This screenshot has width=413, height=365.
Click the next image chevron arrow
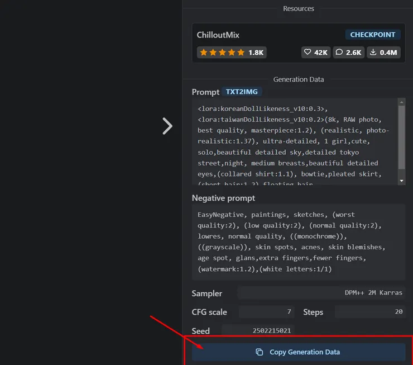click(x=167, y=126)
